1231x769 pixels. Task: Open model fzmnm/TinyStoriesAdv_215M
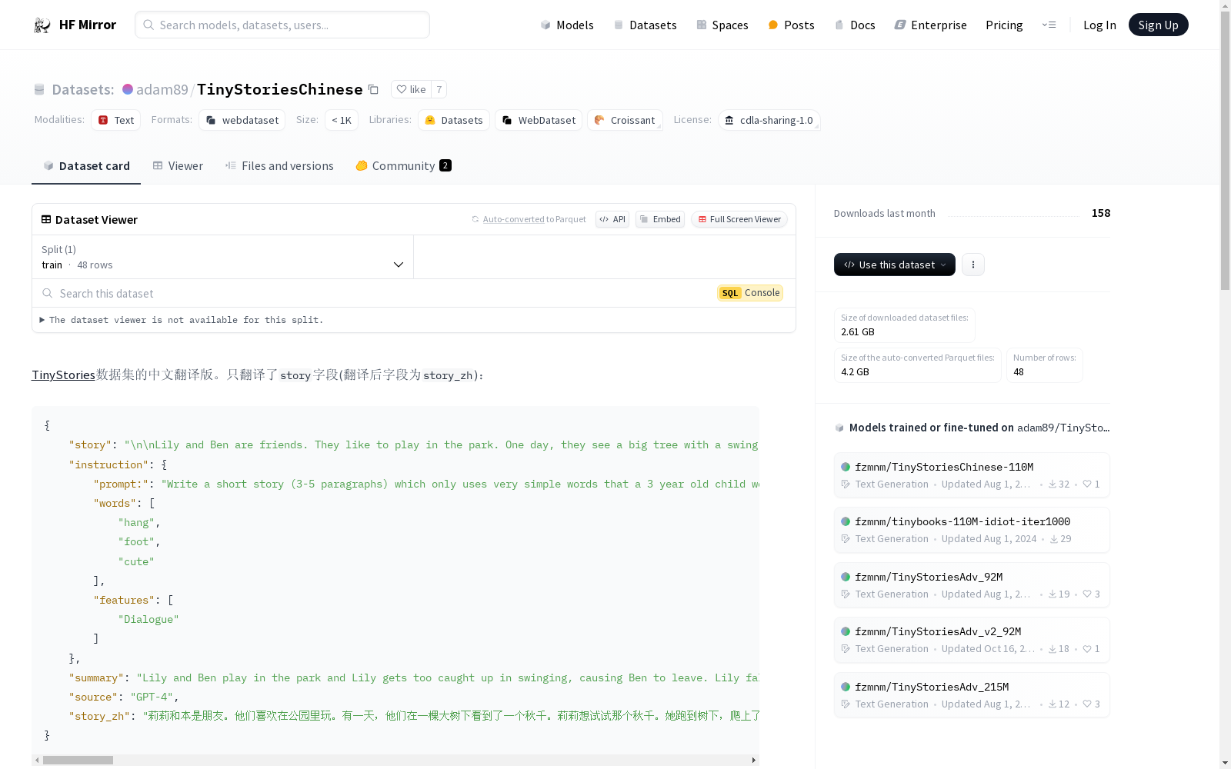pyautogui.click(x=972, y=695)
